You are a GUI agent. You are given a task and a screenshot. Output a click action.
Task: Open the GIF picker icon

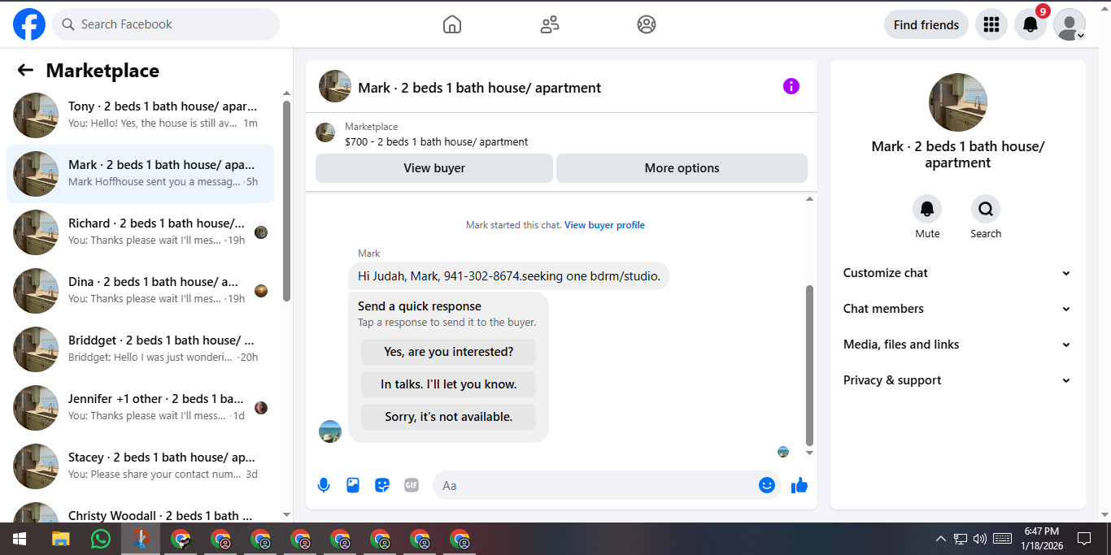pyautogui.click(x=412, y=485)
